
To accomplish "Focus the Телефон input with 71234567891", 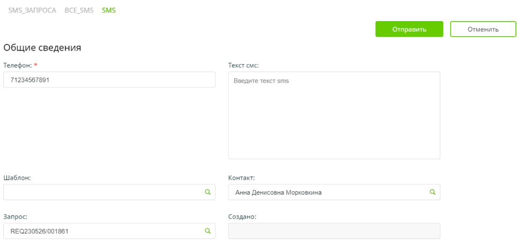I will (x=109, y=80).
